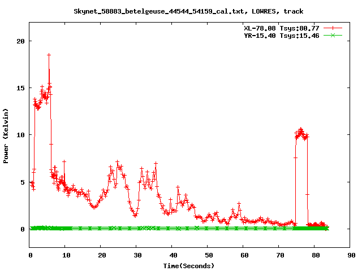Click x-axis tick label 0
Screen dimensions: 362x271
pos(31,255)
